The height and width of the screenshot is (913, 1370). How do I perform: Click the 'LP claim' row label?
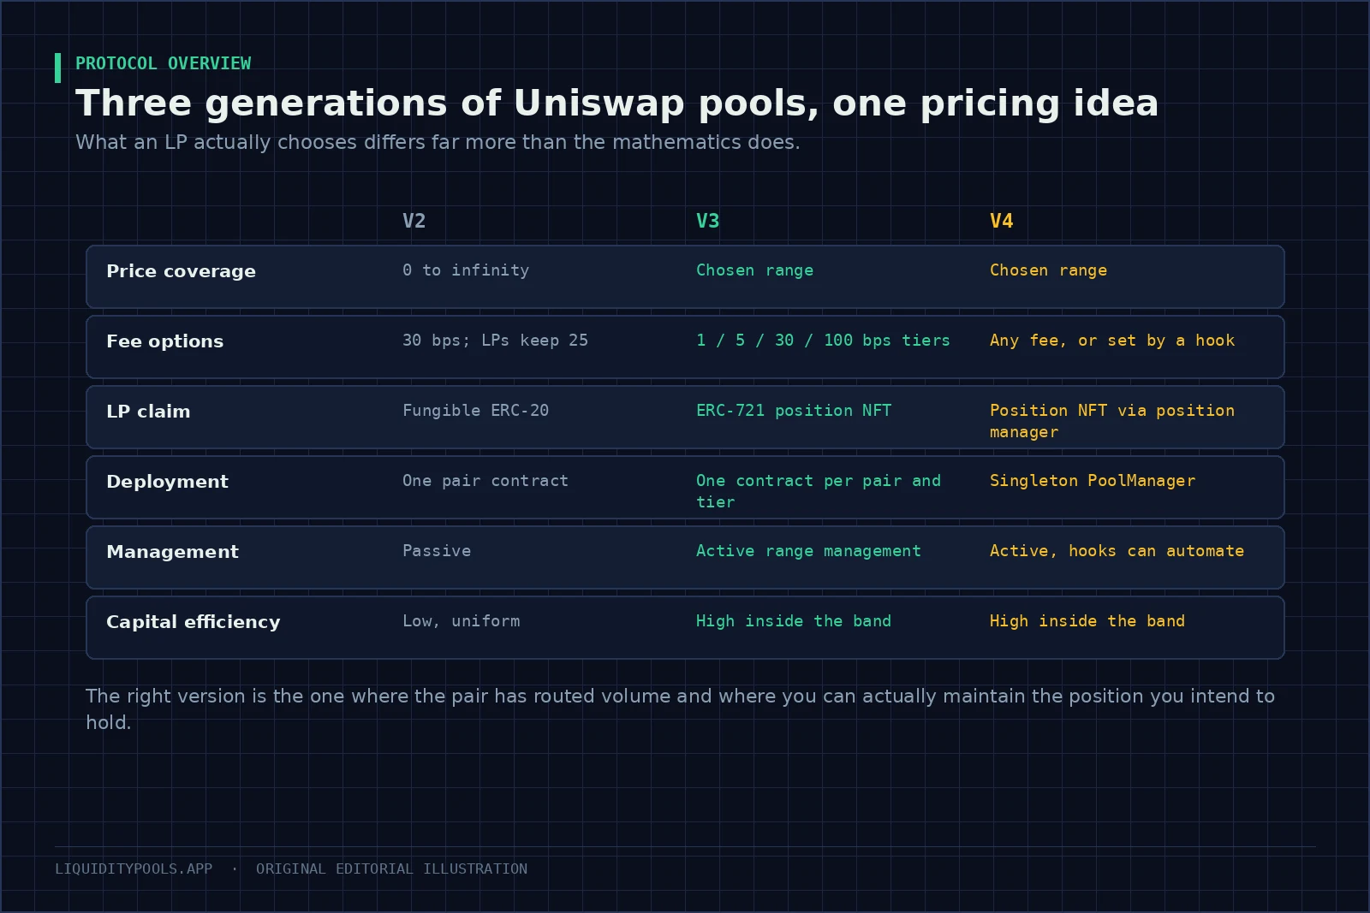(x=148, y=412)
